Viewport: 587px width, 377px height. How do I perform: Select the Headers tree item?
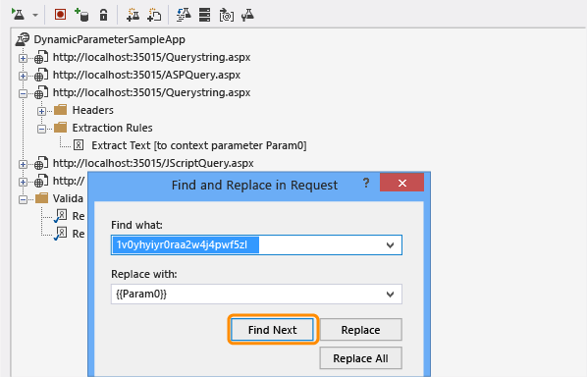tap(92, 110)
